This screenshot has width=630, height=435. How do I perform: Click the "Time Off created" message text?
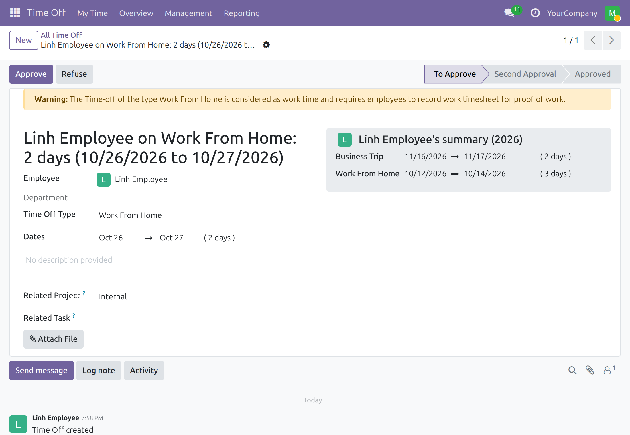pyautogui.click(x=63, y=430)
